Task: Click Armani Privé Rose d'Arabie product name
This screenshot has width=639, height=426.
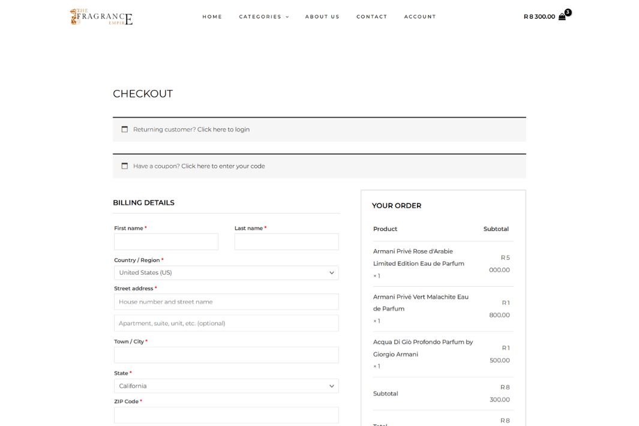Action: click(419, 257)
